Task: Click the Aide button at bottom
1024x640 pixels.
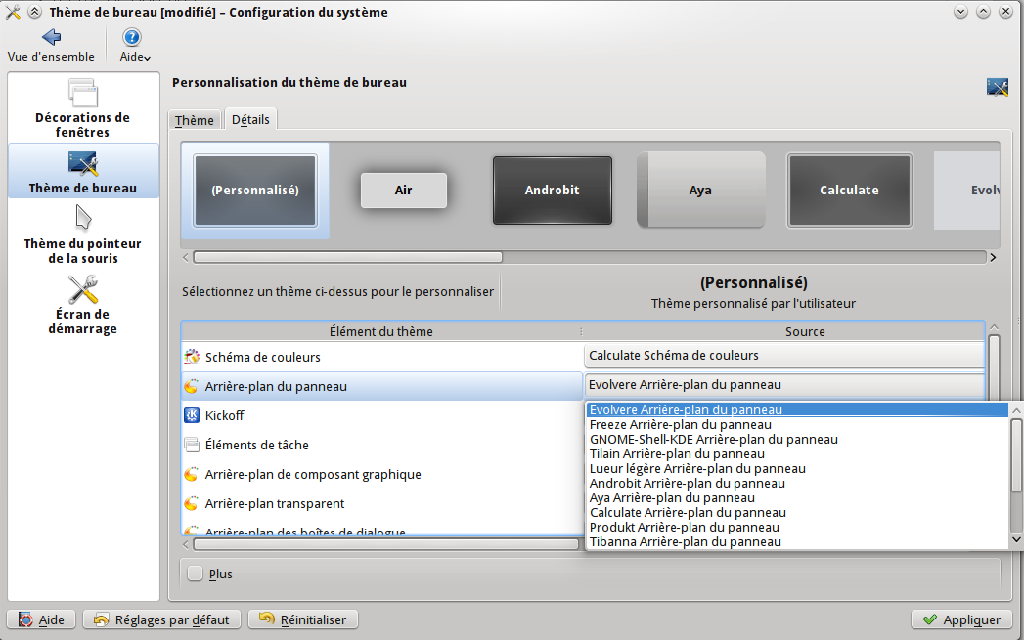Action: pos(41,619)
